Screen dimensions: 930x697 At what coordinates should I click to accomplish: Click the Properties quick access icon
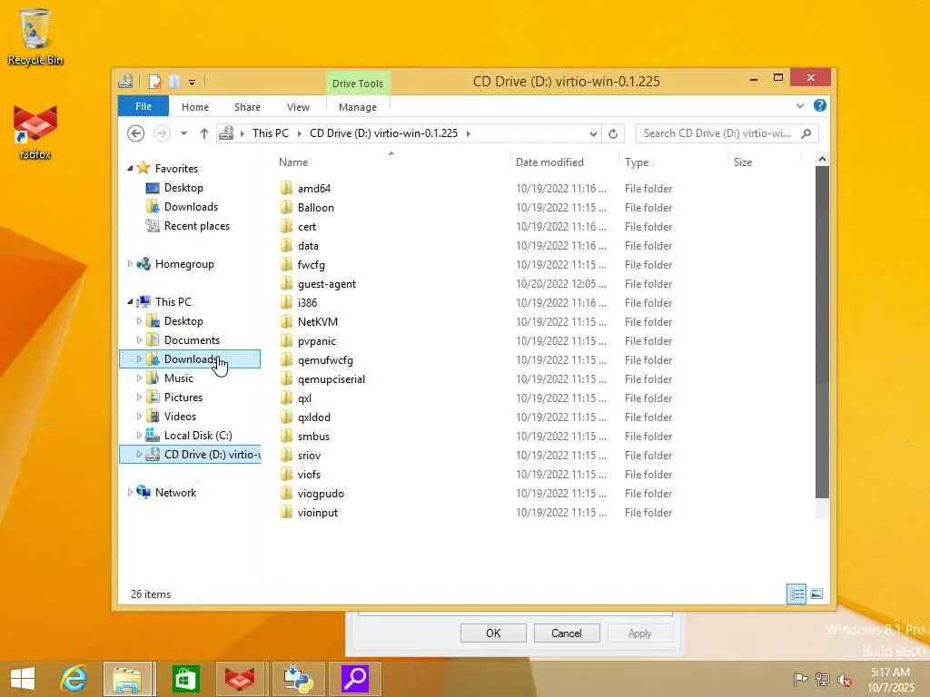154,81
